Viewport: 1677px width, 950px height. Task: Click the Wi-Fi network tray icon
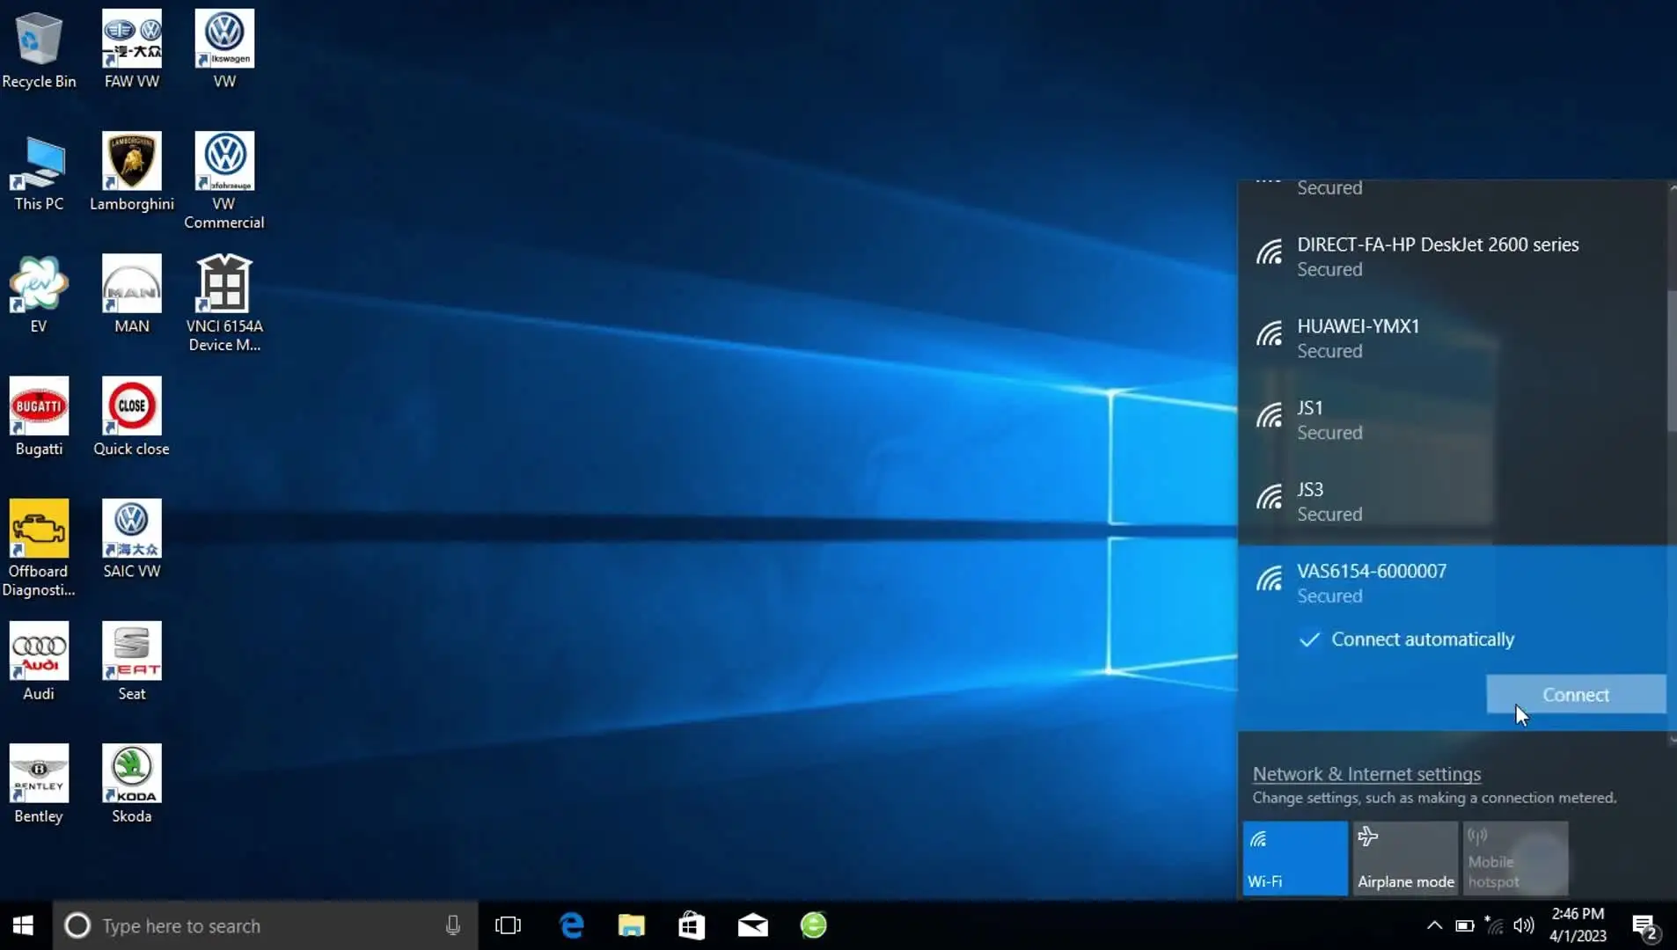point(1494,925)
